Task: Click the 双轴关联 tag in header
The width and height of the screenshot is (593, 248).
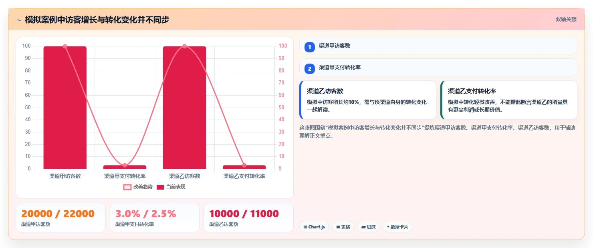Action: [x=566, y=20]
